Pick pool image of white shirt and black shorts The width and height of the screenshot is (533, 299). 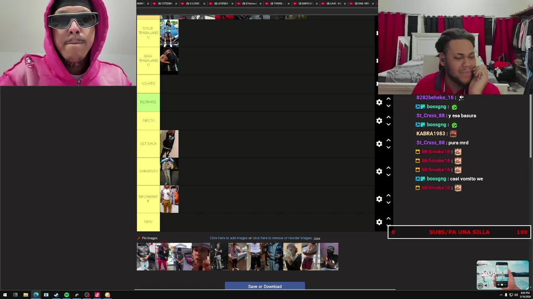[256, 257]
